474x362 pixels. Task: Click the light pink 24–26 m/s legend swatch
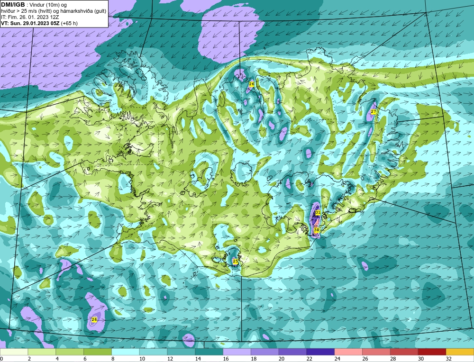[348, 352]
